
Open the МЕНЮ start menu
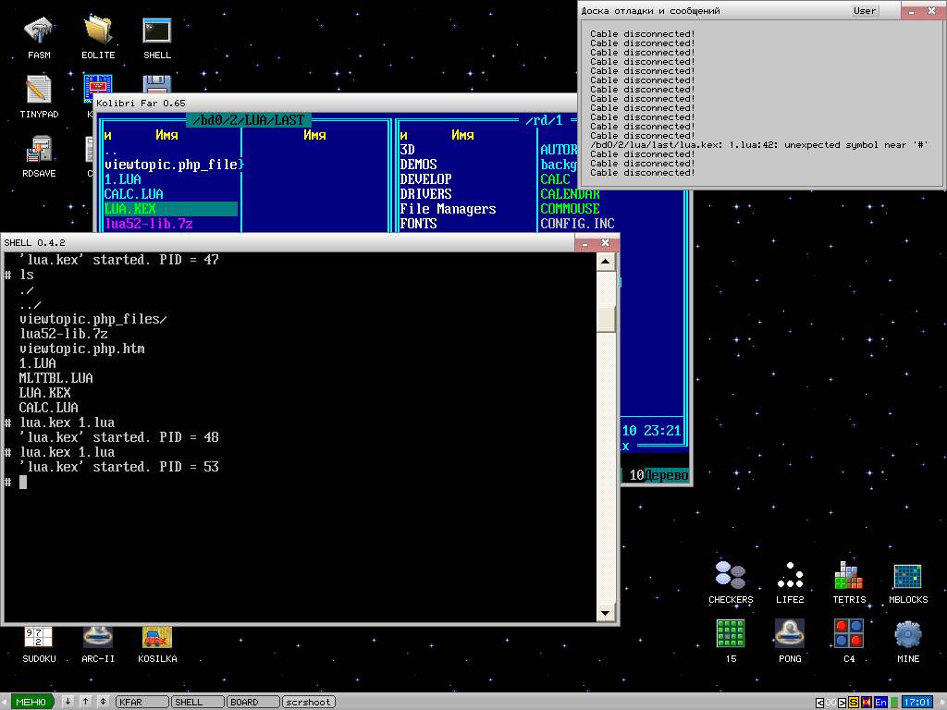[x=31, y=702]
